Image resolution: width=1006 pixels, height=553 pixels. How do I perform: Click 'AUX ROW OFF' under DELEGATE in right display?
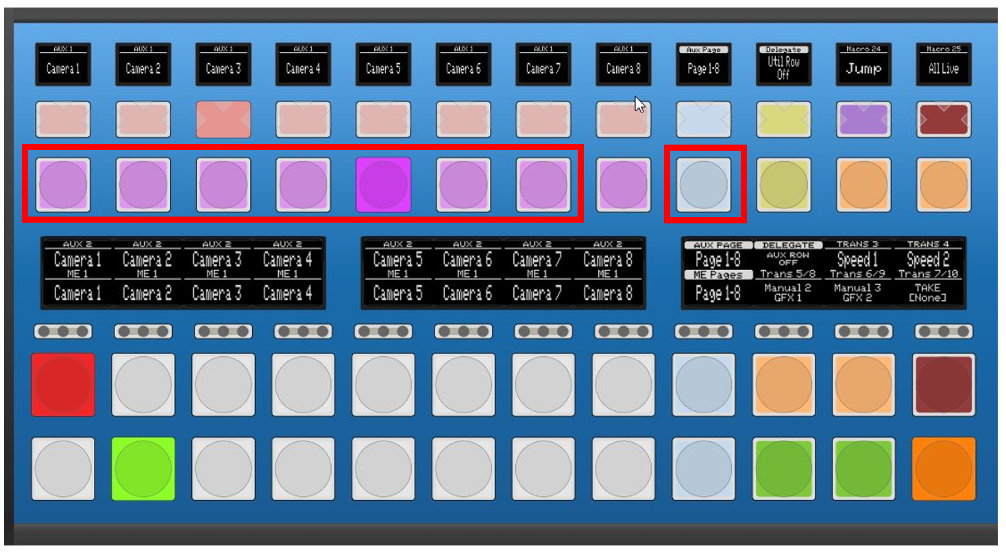[788, 258]
